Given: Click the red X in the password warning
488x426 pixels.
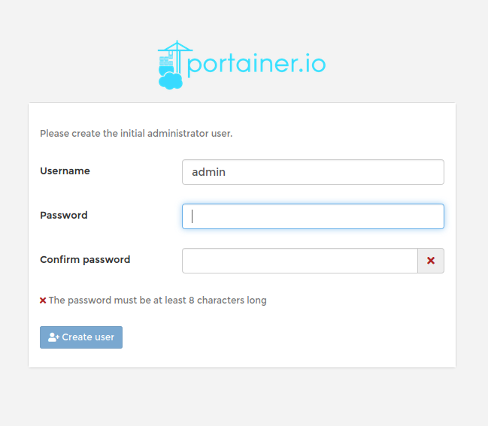Looking at the screenshot, I should [43, 301].
